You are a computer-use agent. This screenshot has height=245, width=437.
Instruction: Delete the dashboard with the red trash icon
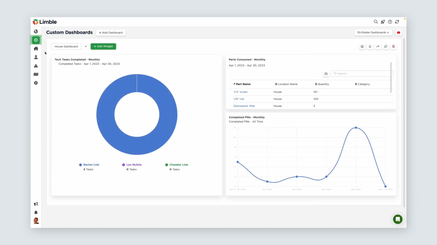pos(393,46)
